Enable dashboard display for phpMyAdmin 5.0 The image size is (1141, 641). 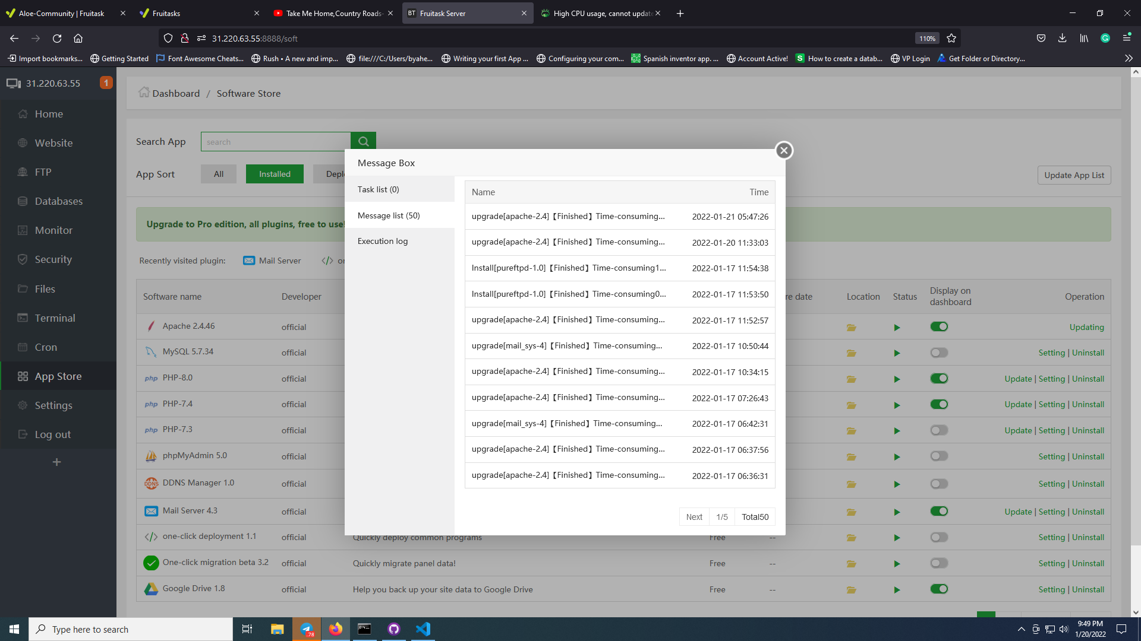(939, 456)
